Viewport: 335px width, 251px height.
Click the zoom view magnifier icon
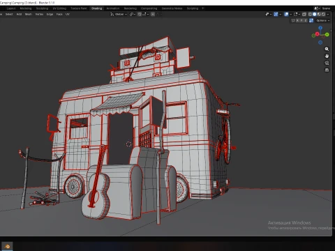(327, 49)
